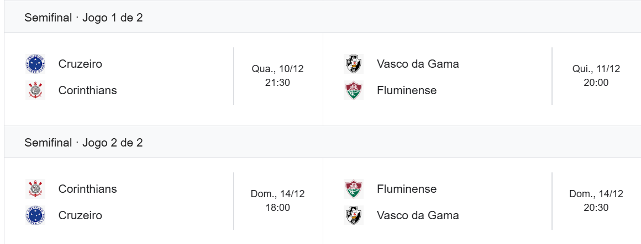
Task: Click Vasco da Gama crest in Jogo 2
Action: pos(354,215)
